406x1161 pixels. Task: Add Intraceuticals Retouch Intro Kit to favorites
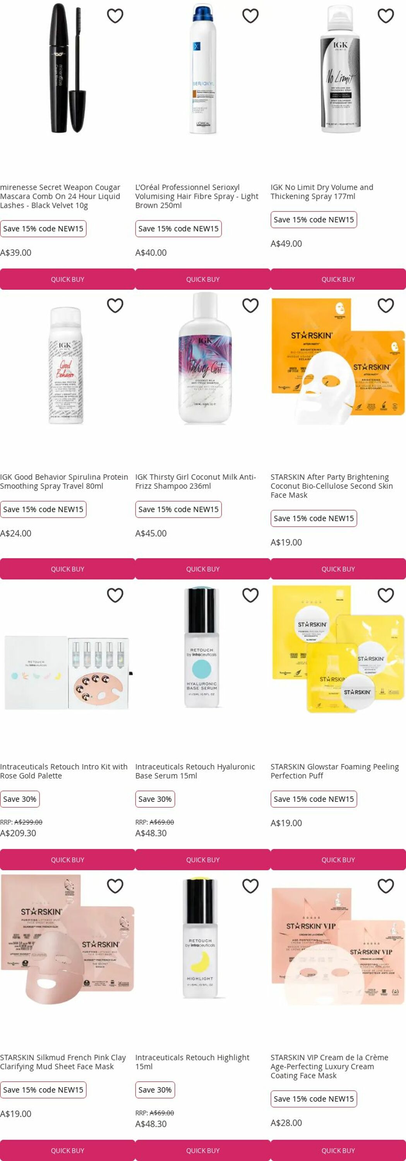(115, 595)
